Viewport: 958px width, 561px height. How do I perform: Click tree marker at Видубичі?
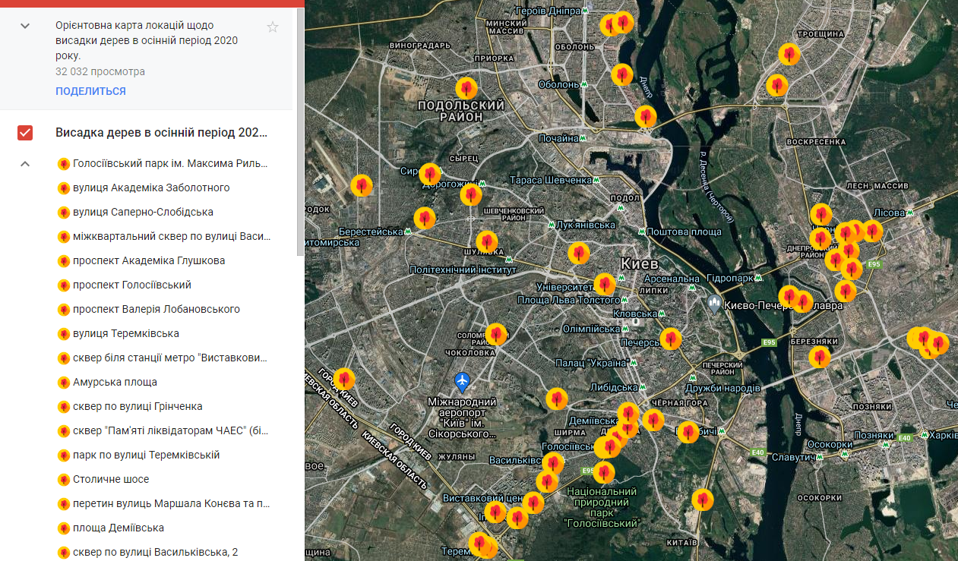click(x=688, y=432)
